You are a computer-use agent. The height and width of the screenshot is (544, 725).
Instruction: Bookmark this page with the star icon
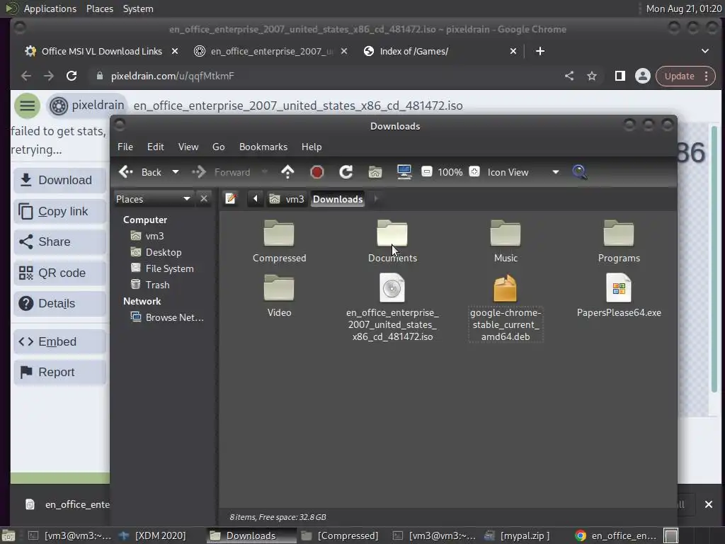(x=591, y=76)
